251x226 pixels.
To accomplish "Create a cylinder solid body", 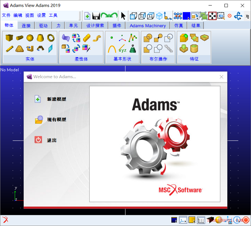I will pyautogui.click(x=20, y=38).
